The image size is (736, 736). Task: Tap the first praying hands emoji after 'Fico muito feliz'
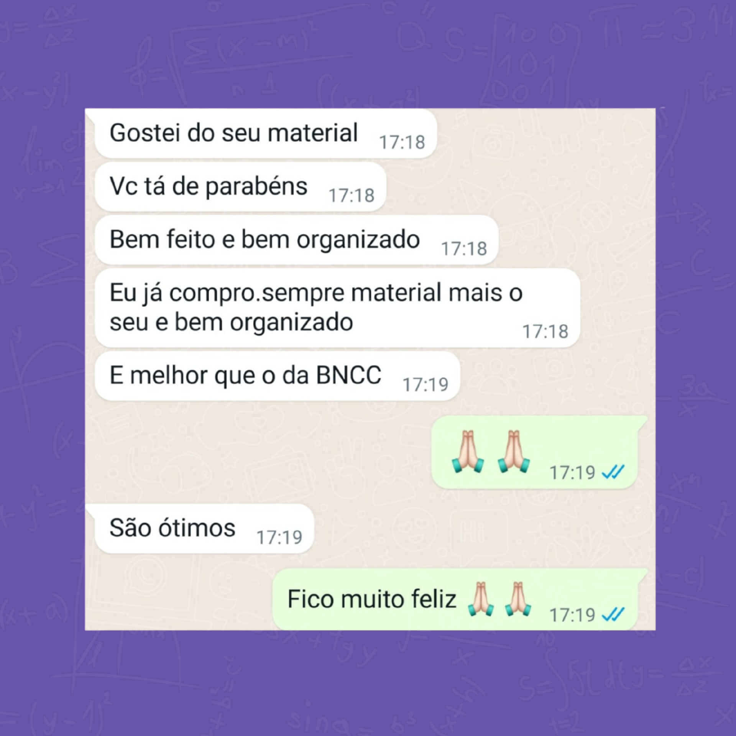481,599
